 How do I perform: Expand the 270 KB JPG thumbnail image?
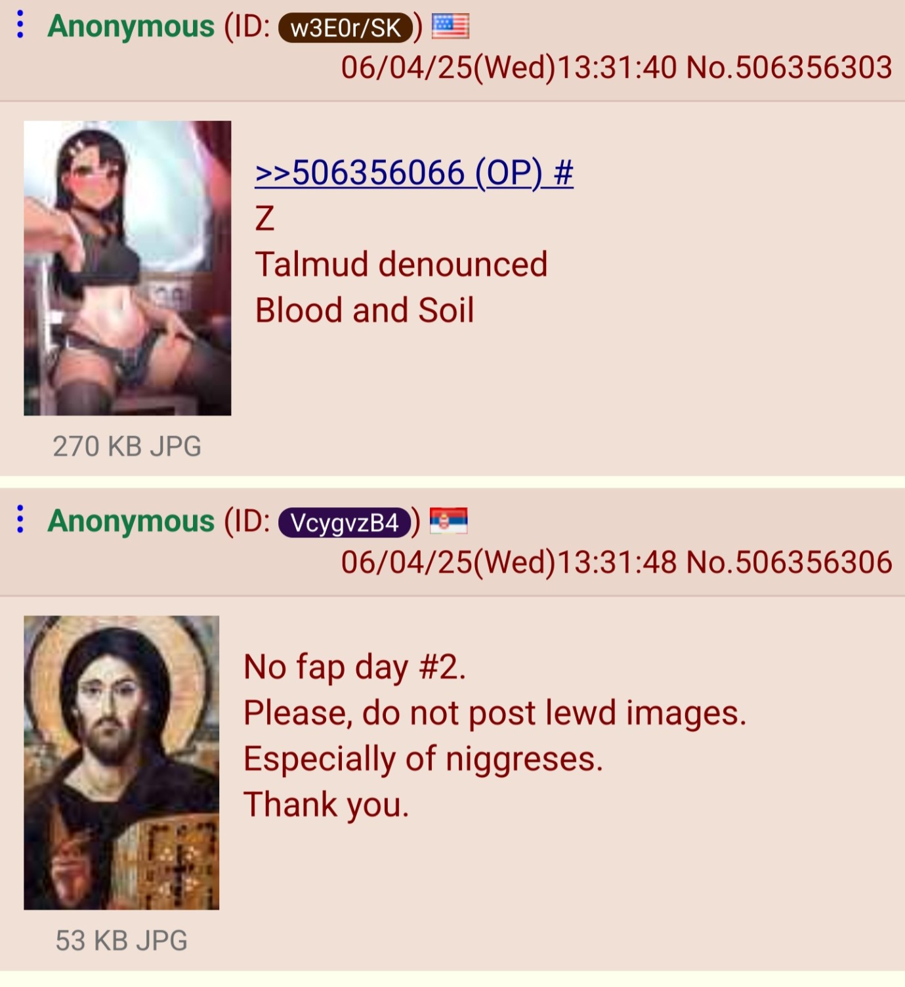tap(127, 268)
